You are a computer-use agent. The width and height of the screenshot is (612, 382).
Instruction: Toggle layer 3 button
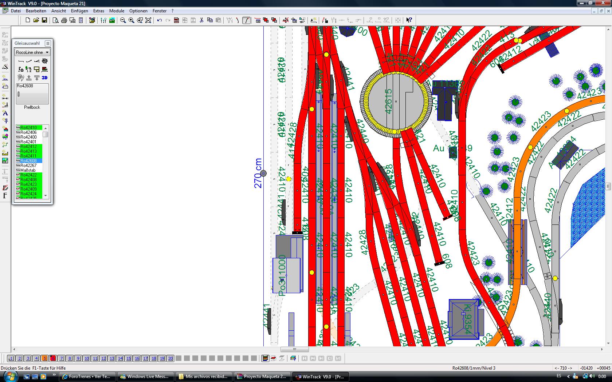[x=28, y=358]
